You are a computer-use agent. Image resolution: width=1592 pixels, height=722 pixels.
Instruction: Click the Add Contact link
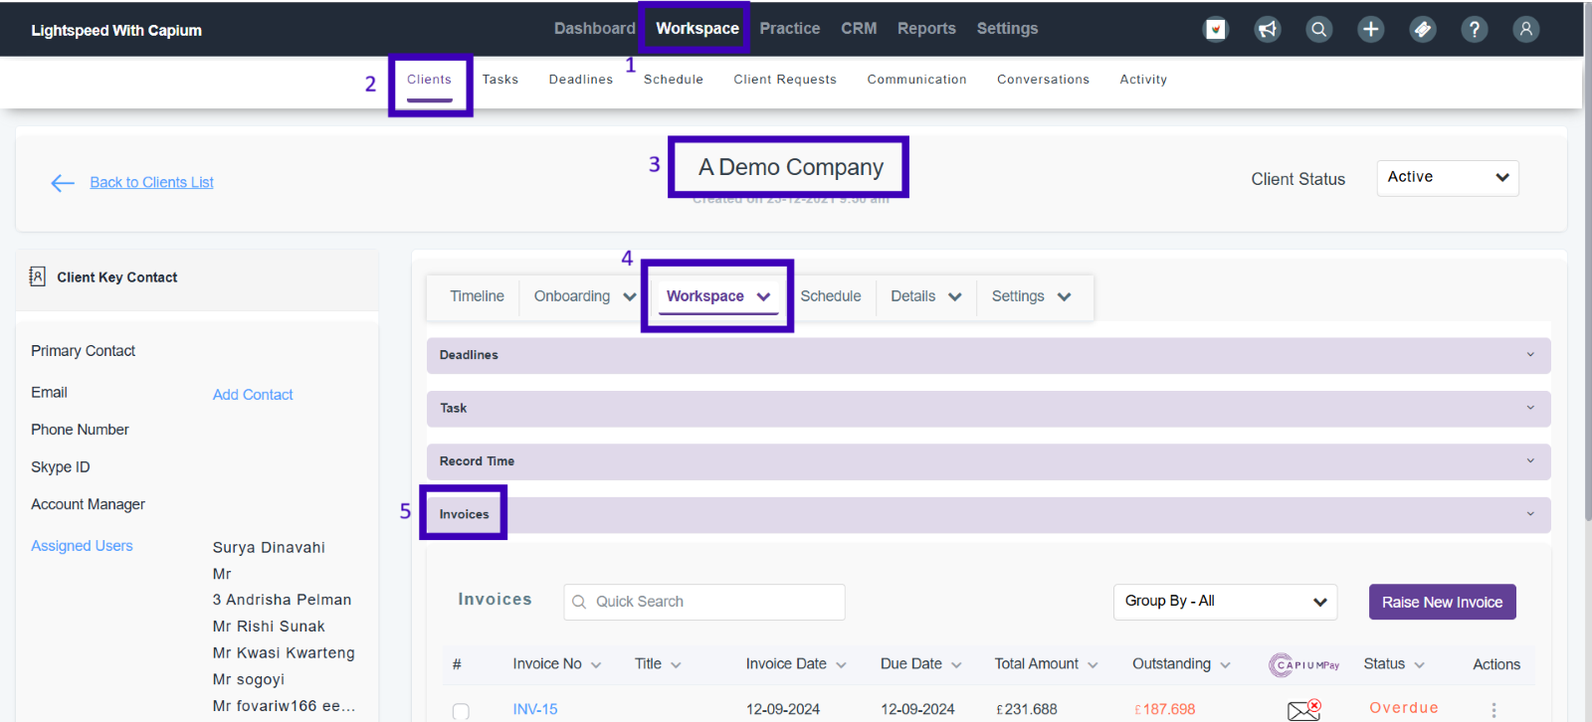coord(253,395)
